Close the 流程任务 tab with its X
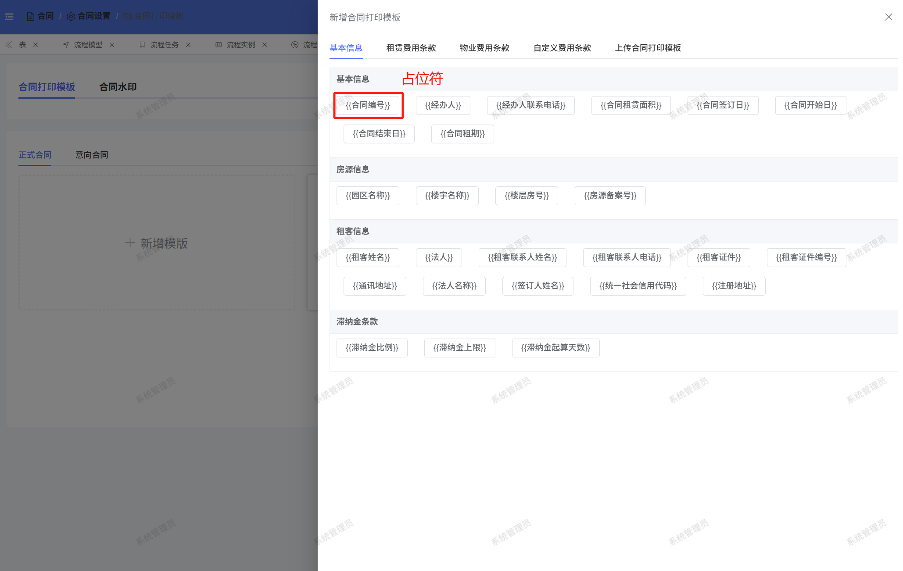903x571 pixels. [x=188, y=45]
